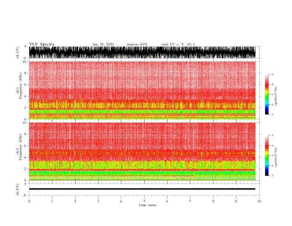Click the "ch.3(V)" axis label

18,189
